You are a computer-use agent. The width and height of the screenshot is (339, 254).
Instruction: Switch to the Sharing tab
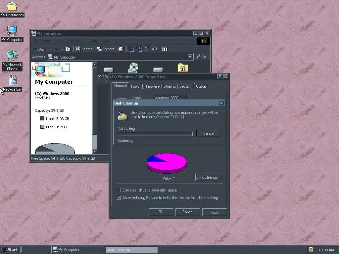pyautogui.click(x=169, y=86)
